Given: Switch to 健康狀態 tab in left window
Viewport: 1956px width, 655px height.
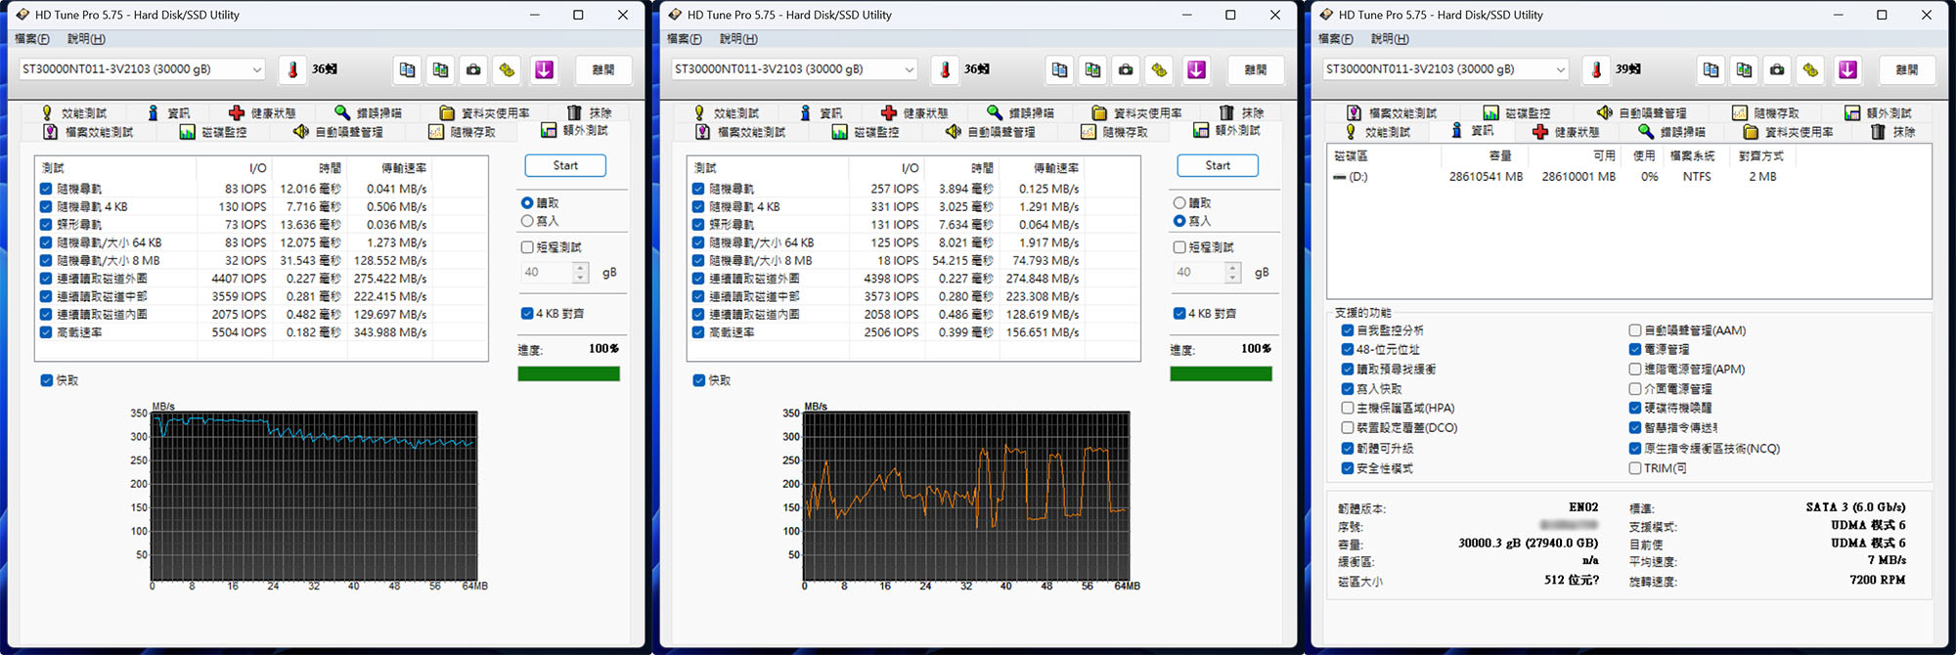Looking at the screenshot, I should (x=262, y=113).
